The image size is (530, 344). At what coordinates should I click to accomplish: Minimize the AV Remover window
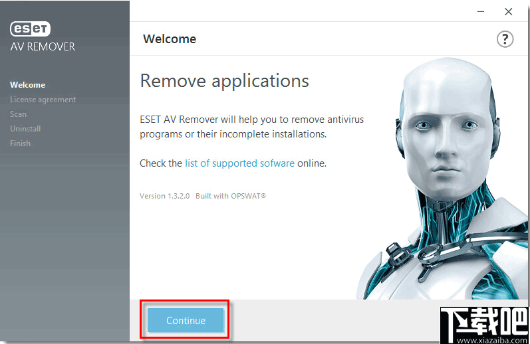[x=481, y=12]
